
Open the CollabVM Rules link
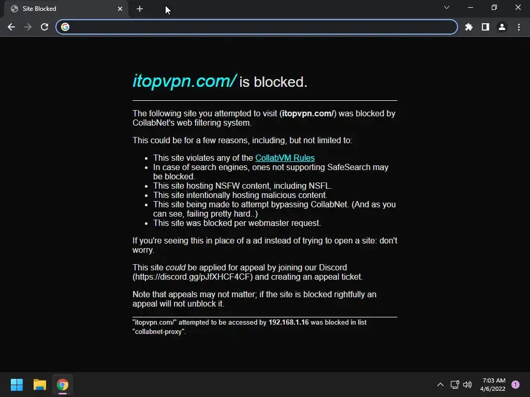coord(285,158)
